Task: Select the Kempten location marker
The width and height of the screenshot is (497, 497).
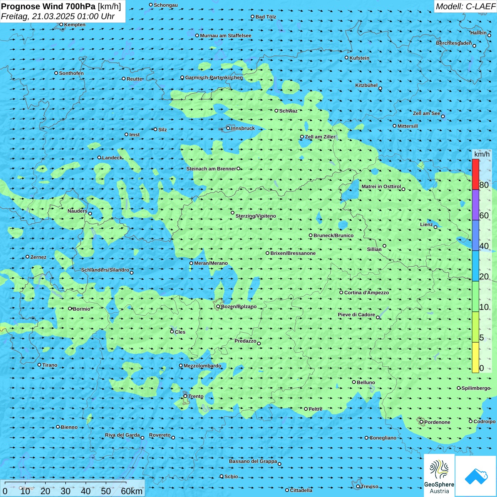Action: 61,24
